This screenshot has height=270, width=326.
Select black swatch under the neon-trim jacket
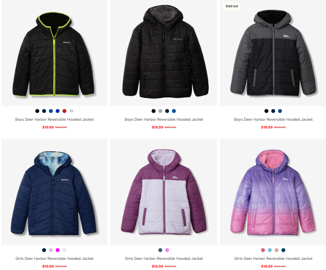[x=37, y=111]
